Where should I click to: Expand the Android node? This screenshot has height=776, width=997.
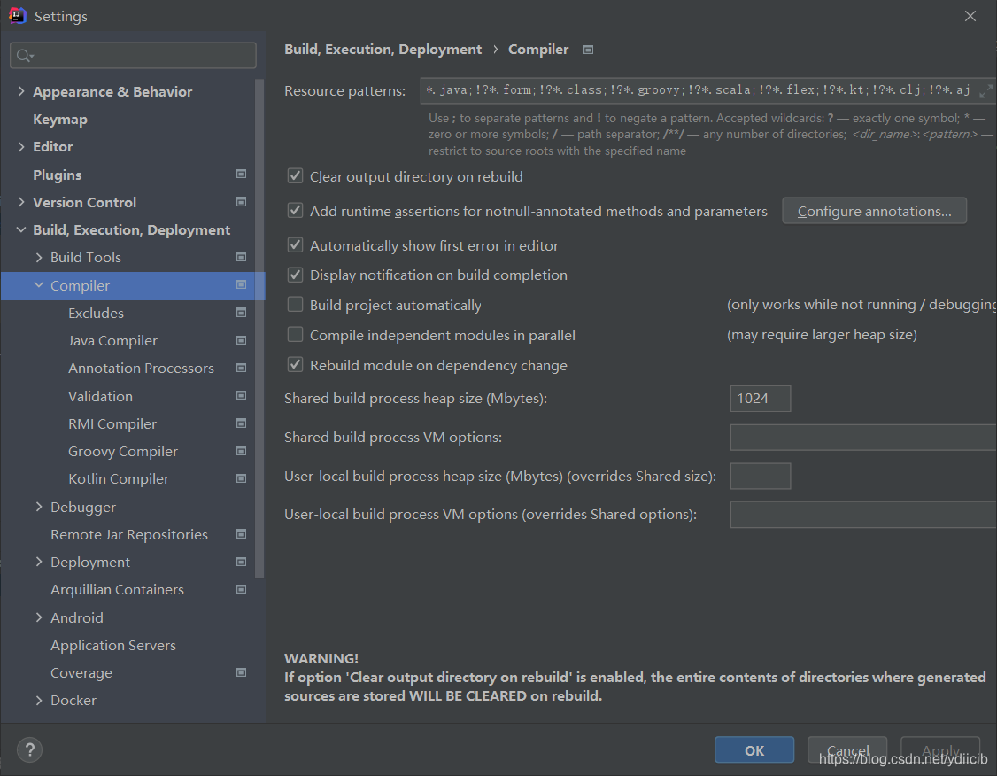tap(39, 617)
